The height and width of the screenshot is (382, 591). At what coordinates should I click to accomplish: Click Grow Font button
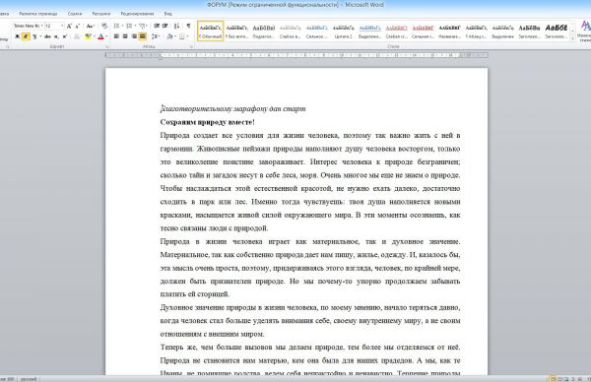click(x=69, y=26)
